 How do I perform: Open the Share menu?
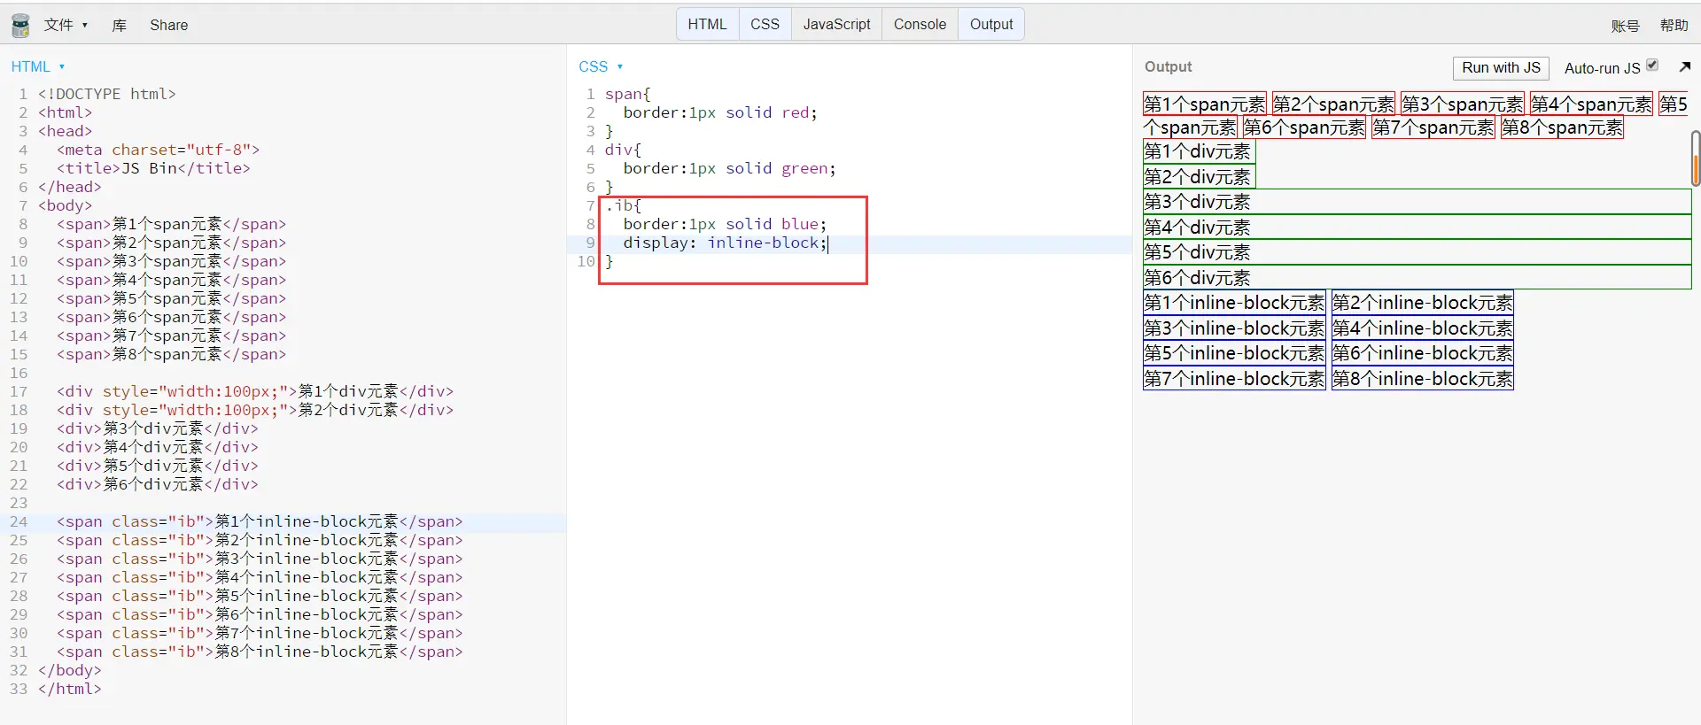click(169, 25)
